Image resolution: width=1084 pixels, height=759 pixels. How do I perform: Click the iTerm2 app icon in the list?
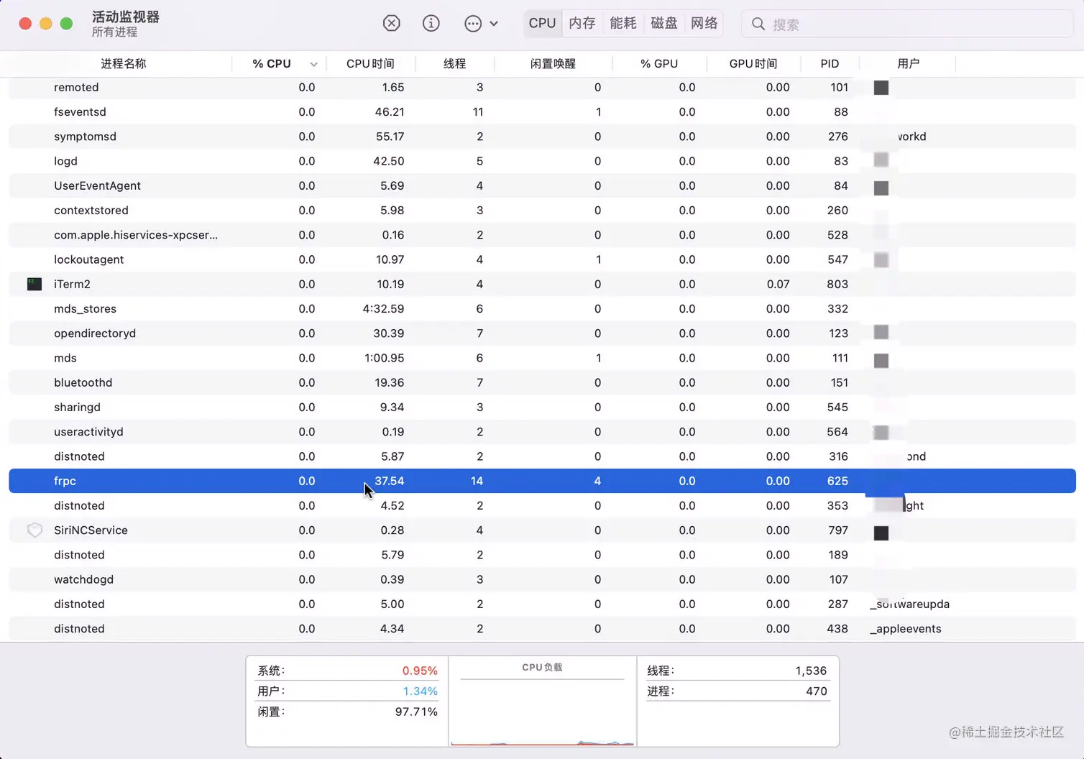[35, 284]
